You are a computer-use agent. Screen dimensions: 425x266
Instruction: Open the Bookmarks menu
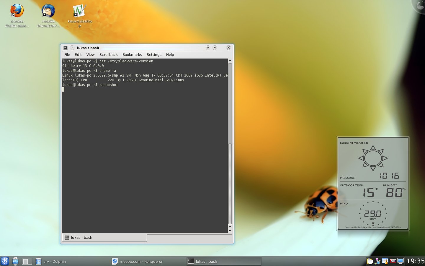click(x=132, y=55)
